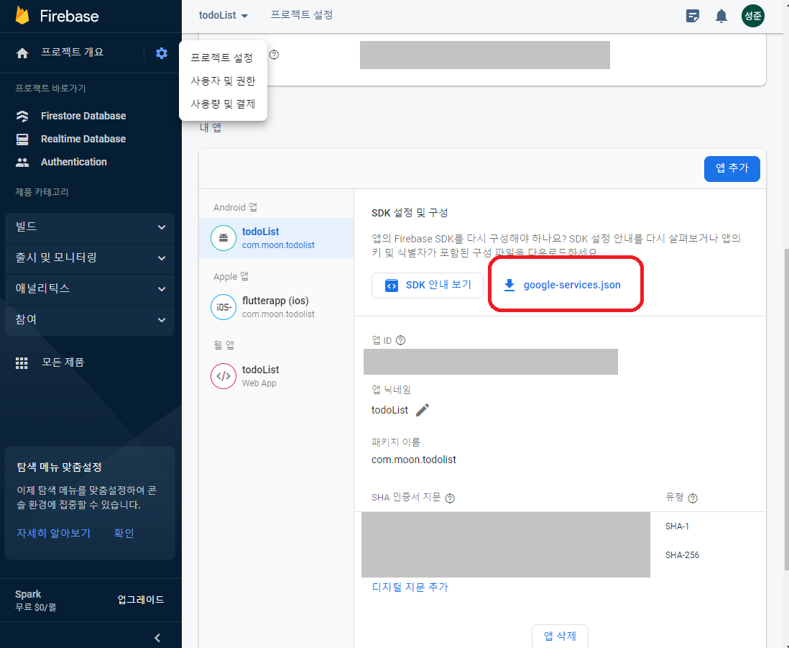Image resolution: width=789 pixels, height=648 pixels.
Task: Select 사용자 및 권한 menu item
Action: pyautogui.click(x=223, y=81)
